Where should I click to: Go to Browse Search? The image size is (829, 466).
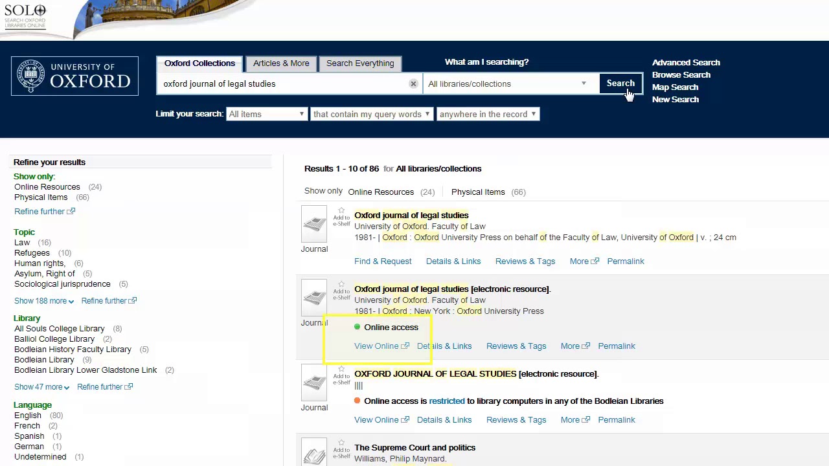(681, 75)
